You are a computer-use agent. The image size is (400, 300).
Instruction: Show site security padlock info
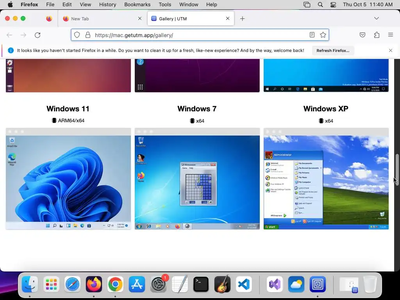click(88, 35)
